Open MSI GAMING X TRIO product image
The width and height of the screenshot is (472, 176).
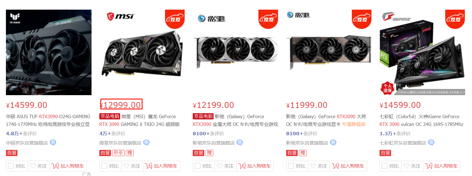coord(142,52)
